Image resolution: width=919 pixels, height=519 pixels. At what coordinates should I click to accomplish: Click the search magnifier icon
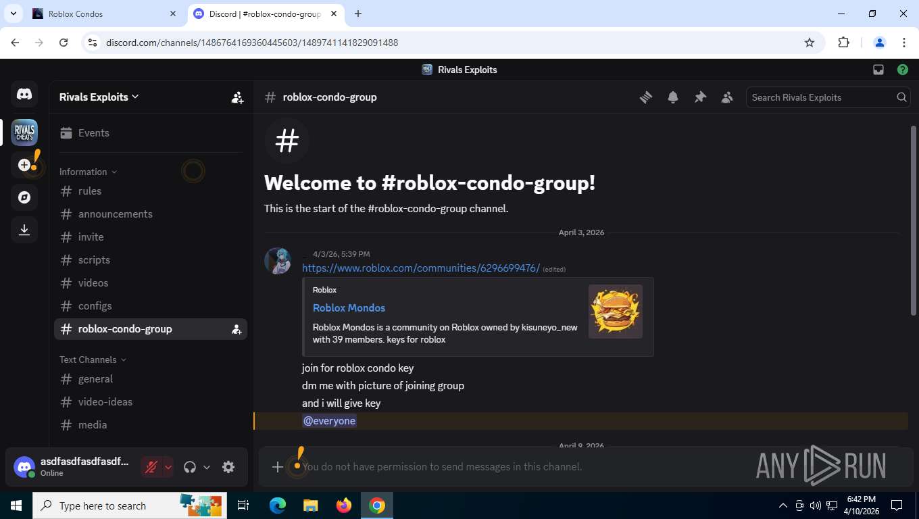(901, 97)
